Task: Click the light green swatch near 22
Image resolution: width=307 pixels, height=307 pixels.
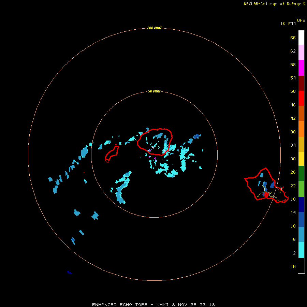Action: [301, 189]
